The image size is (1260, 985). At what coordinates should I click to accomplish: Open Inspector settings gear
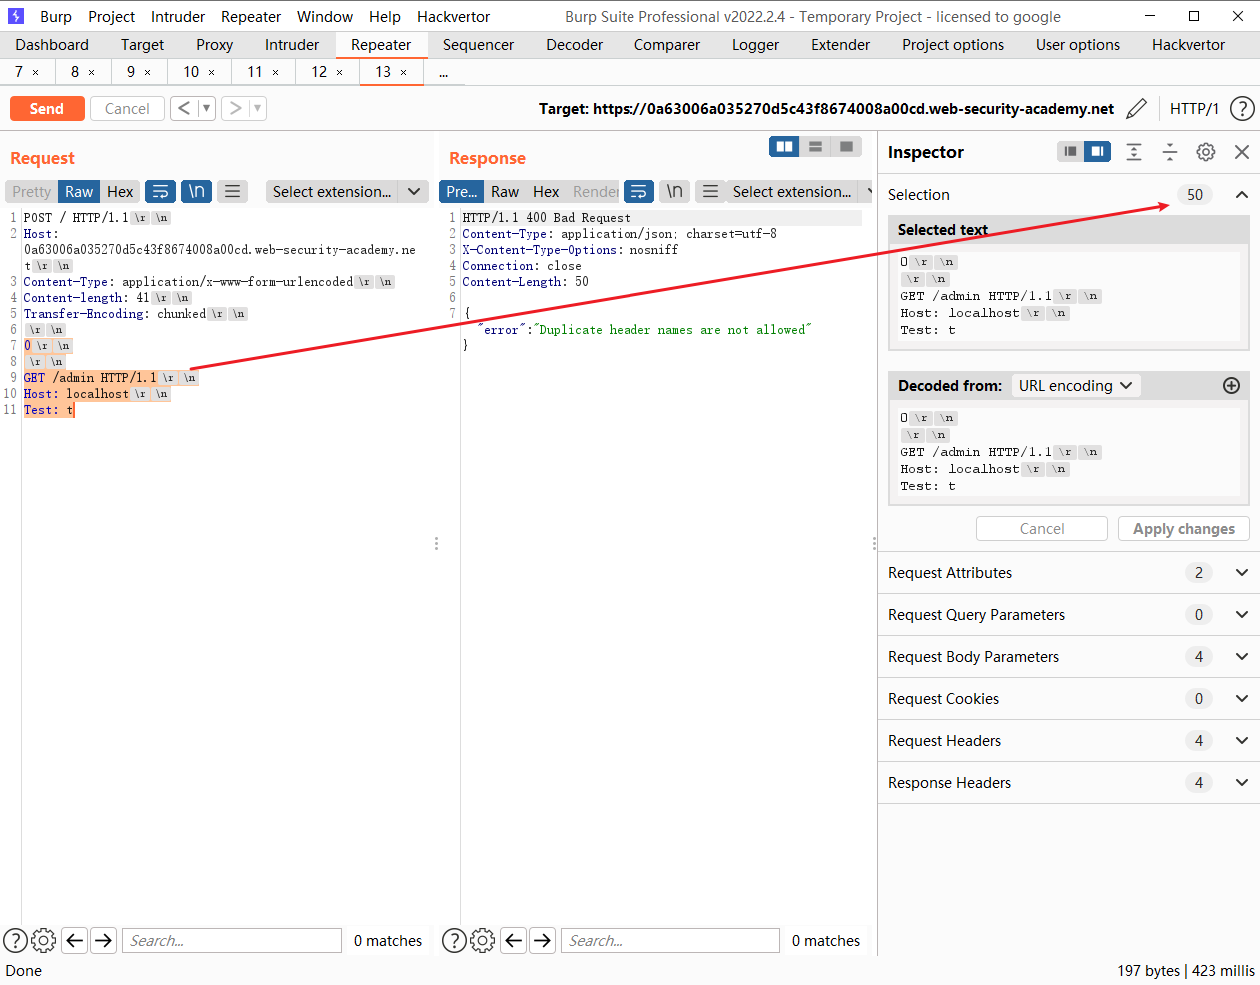[1206, 152]
